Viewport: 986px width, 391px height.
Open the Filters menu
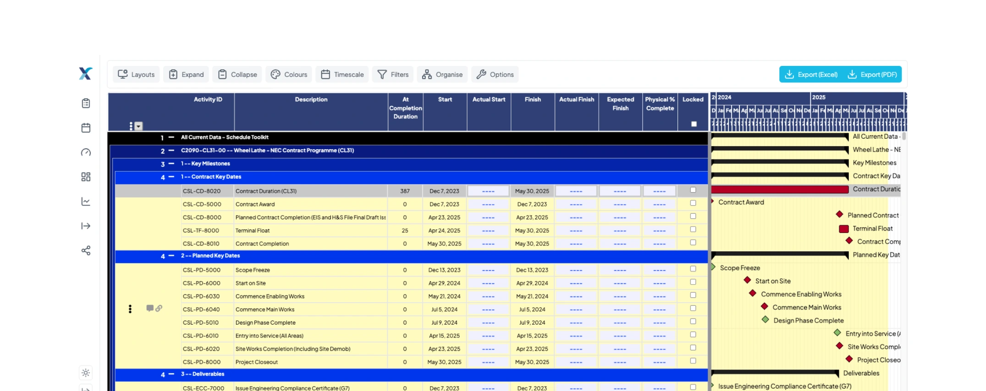(393, 75)
